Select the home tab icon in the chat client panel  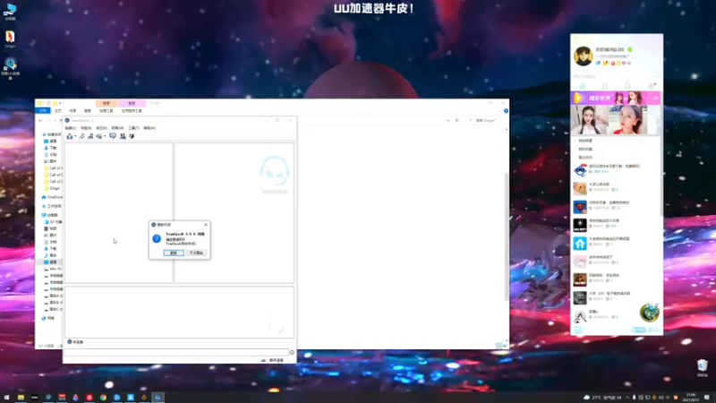(x=583, y=86)
